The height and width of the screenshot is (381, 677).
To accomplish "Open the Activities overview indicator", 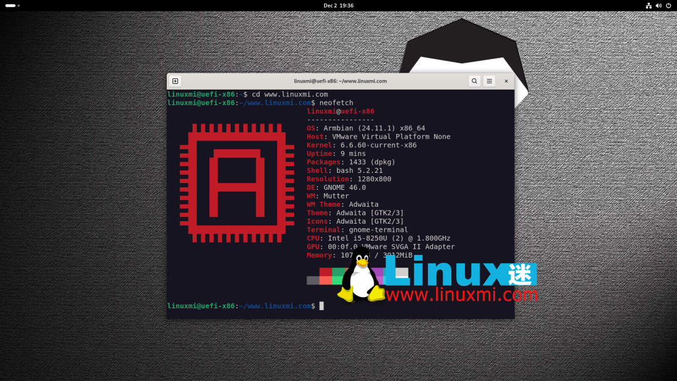I will click(x=12, y=6).
